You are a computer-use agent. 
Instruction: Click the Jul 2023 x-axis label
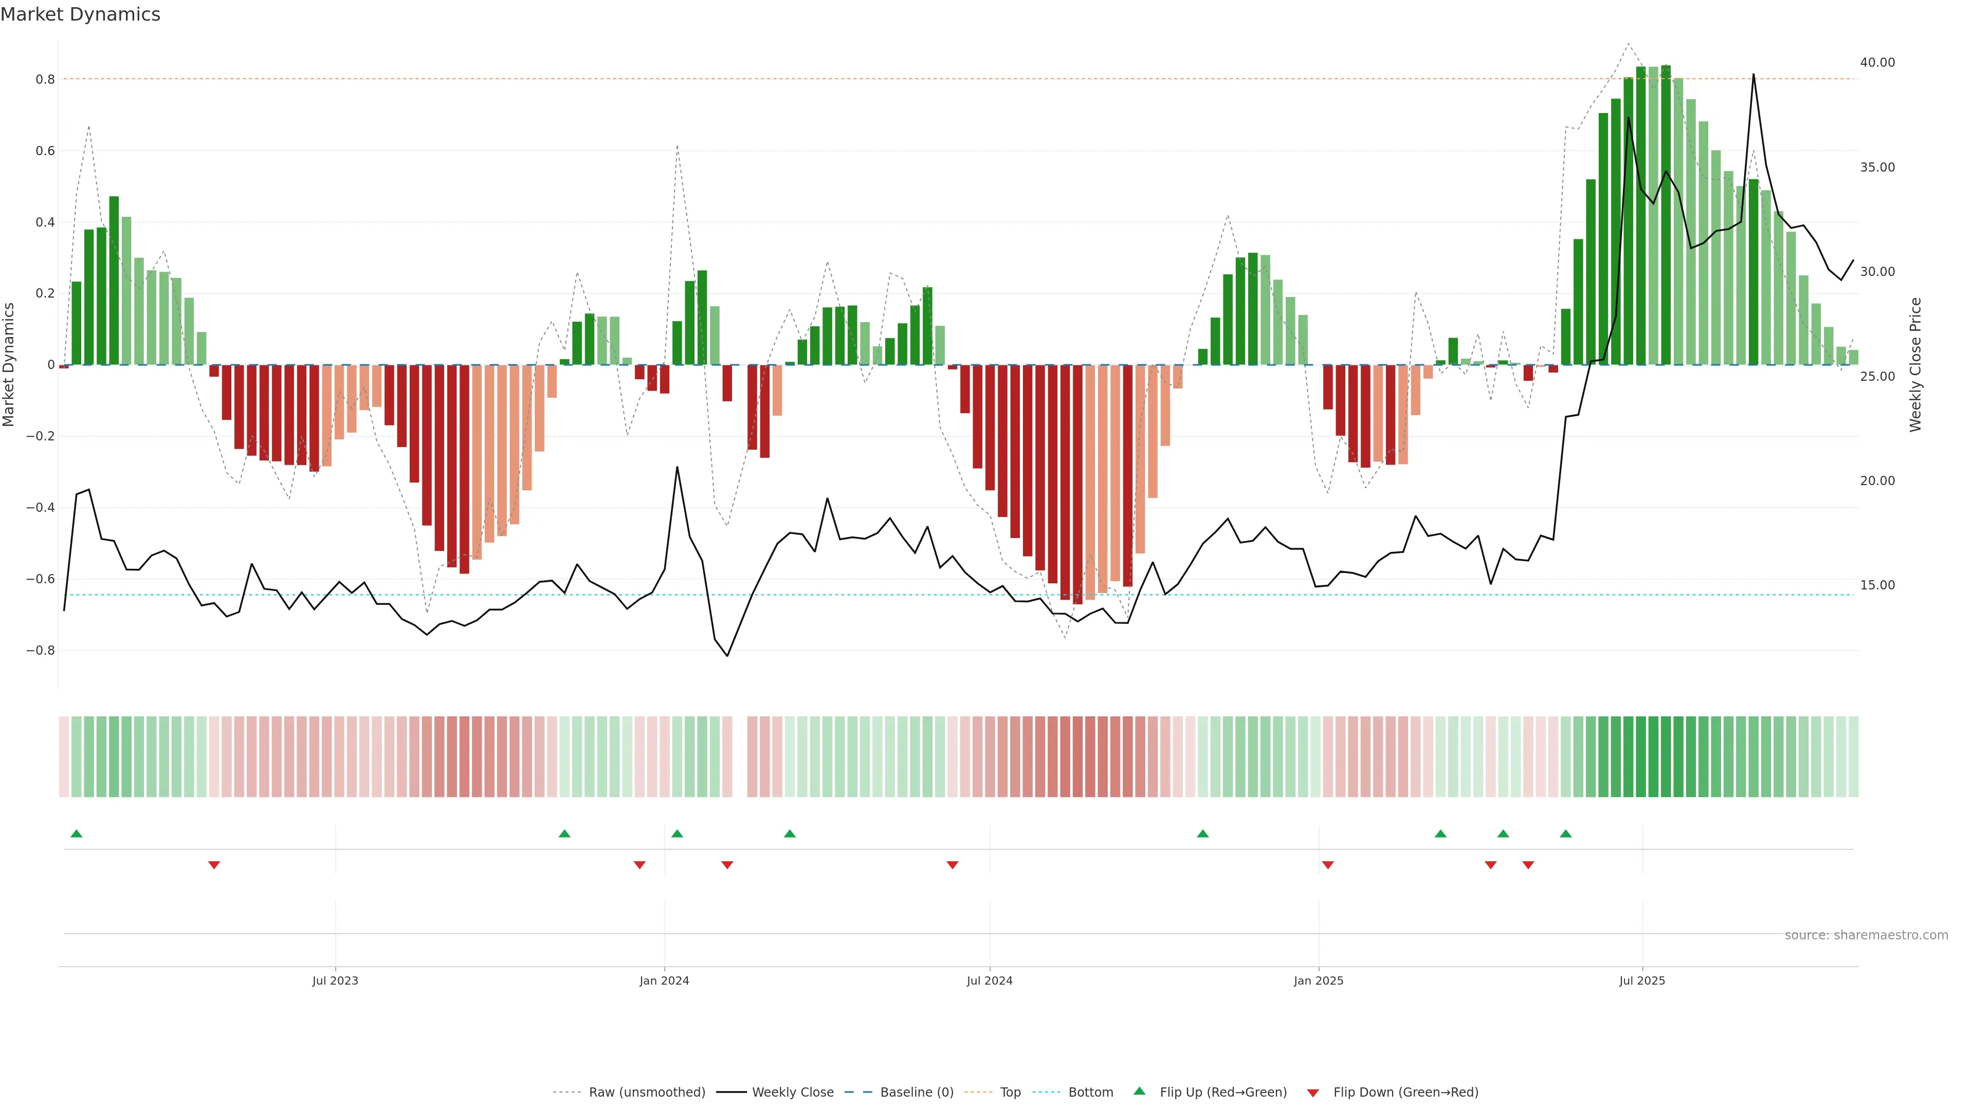coord(335,980)
